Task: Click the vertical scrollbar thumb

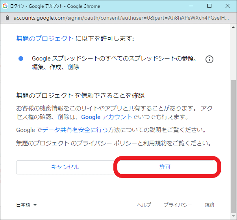Action: click(233, 146)
